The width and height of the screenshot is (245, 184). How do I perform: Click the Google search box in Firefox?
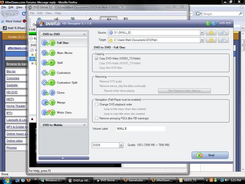(221, 14)
